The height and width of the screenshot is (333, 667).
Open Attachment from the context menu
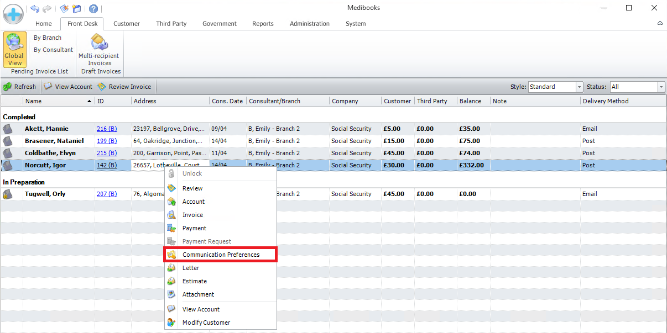(x=198, y=294)
